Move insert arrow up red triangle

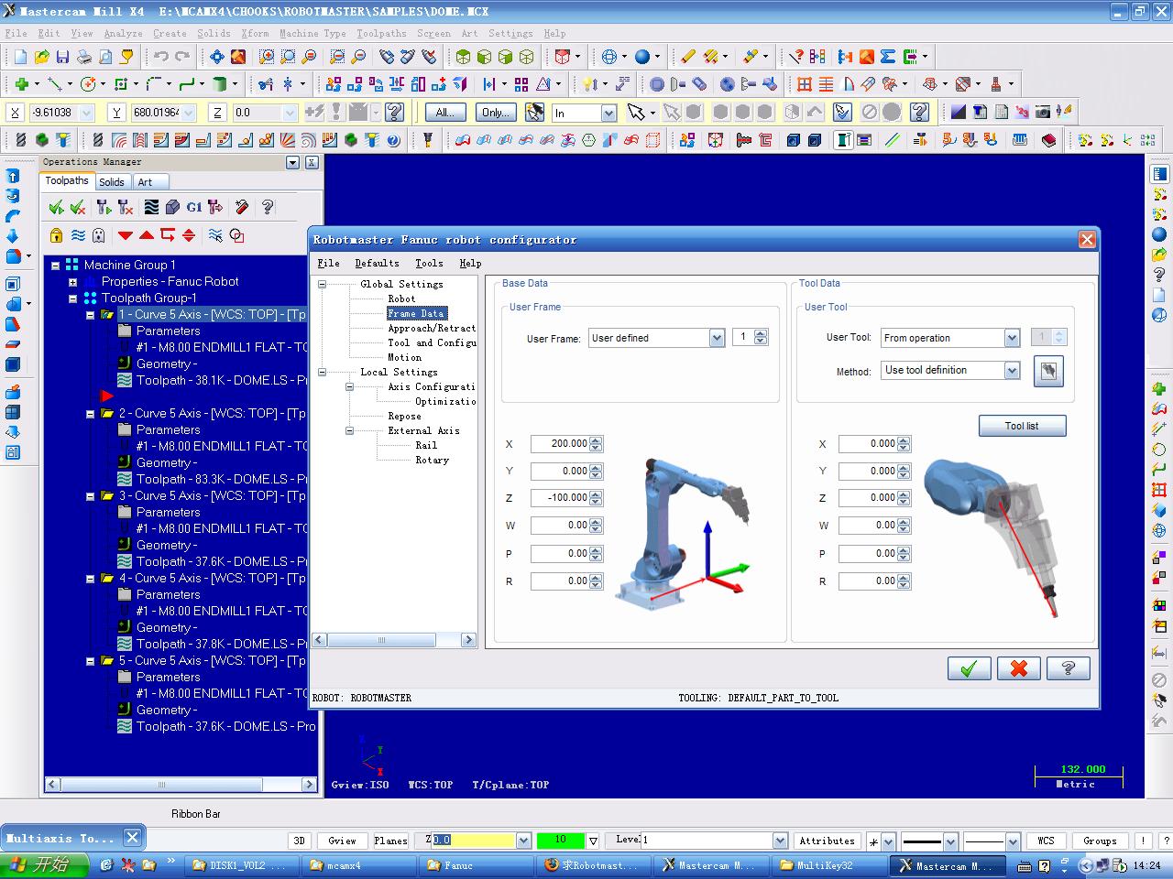click(x=147, y=235)
